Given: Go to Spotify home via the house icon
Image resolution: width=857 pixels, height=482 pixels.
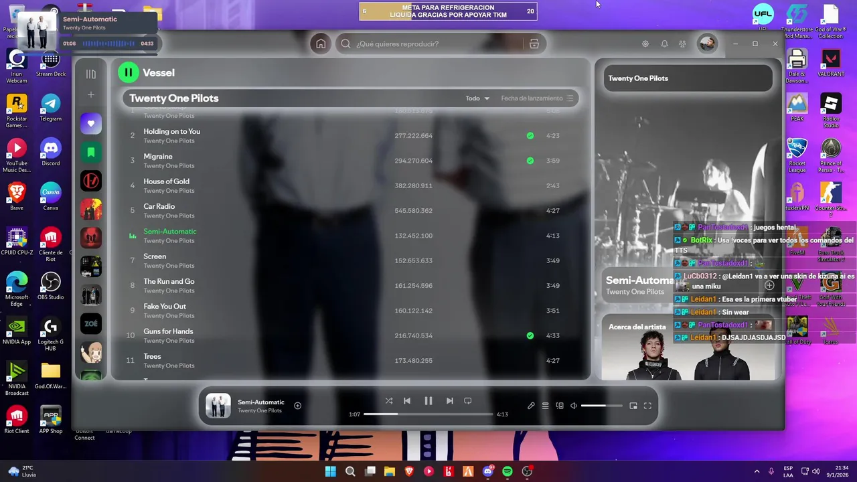Looking at the screenshot, I should click(x=321, y=44).
